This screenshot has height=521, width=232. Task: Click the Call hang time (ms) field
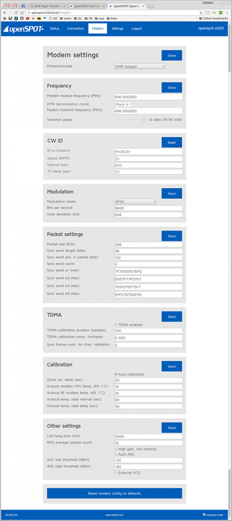click(149, 436)
